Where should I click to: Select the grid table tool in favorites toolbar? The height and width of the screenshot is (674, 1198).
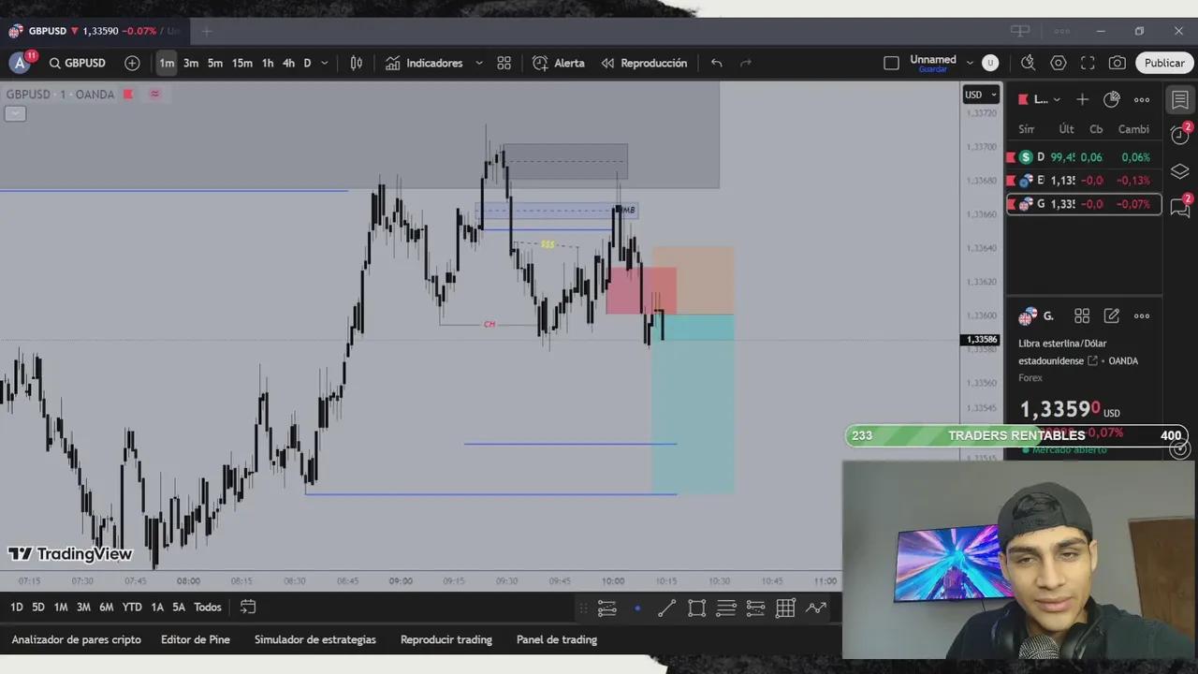point(785,608)
